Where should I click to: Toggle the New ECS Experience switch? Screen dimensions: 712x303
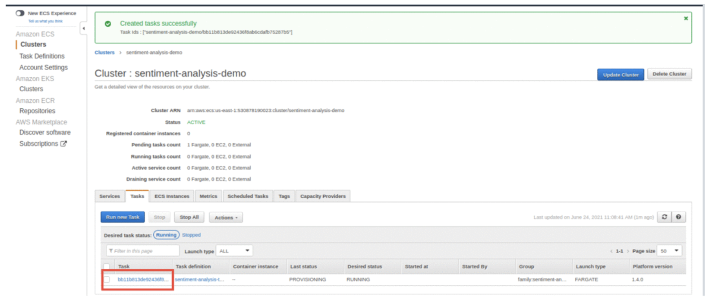pyautogui.click(x=20, y=13)
